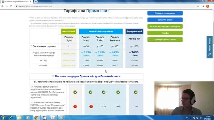214x120 pixels.
Task: Click the green check under Promo-Light in row 1.1
Action: pos(75,92)
